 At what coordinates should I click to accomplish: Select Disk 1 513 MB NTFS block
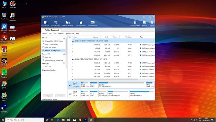coord(150,85)
